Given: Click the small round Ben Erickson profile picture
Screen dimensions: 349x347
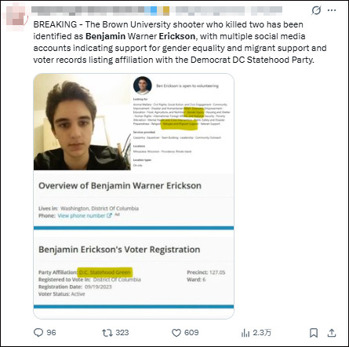Looking at the screenshot, I should tap(143, 86).
